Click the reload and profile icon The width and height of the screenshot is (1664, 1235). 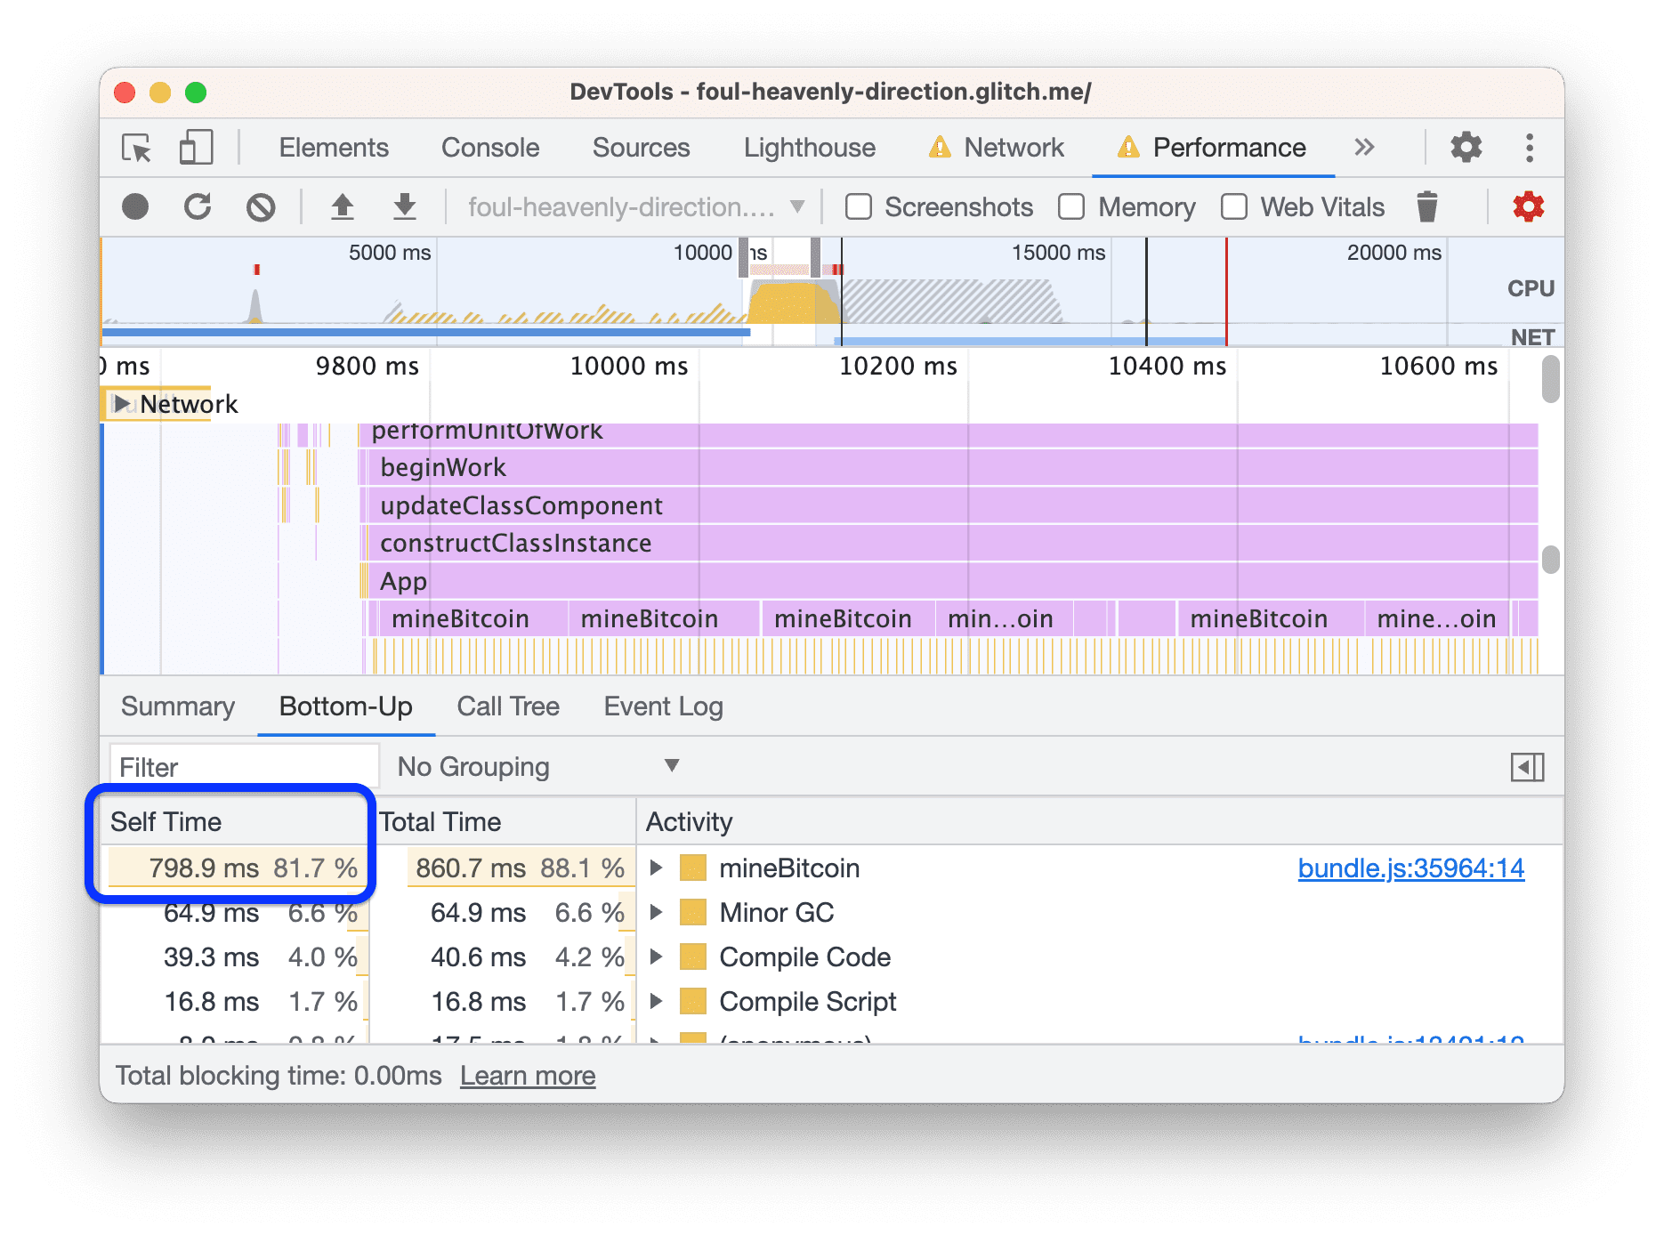tap(198, 207)
